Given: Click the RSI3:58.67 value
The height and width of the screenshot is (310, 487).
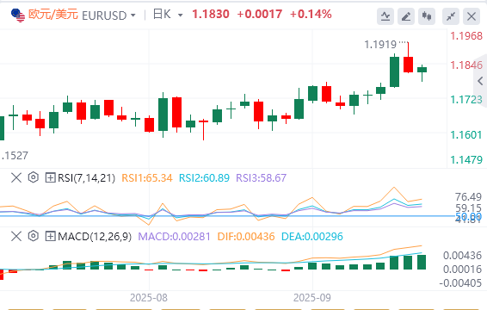Looking at the screenshot, I should pos(261,178).
